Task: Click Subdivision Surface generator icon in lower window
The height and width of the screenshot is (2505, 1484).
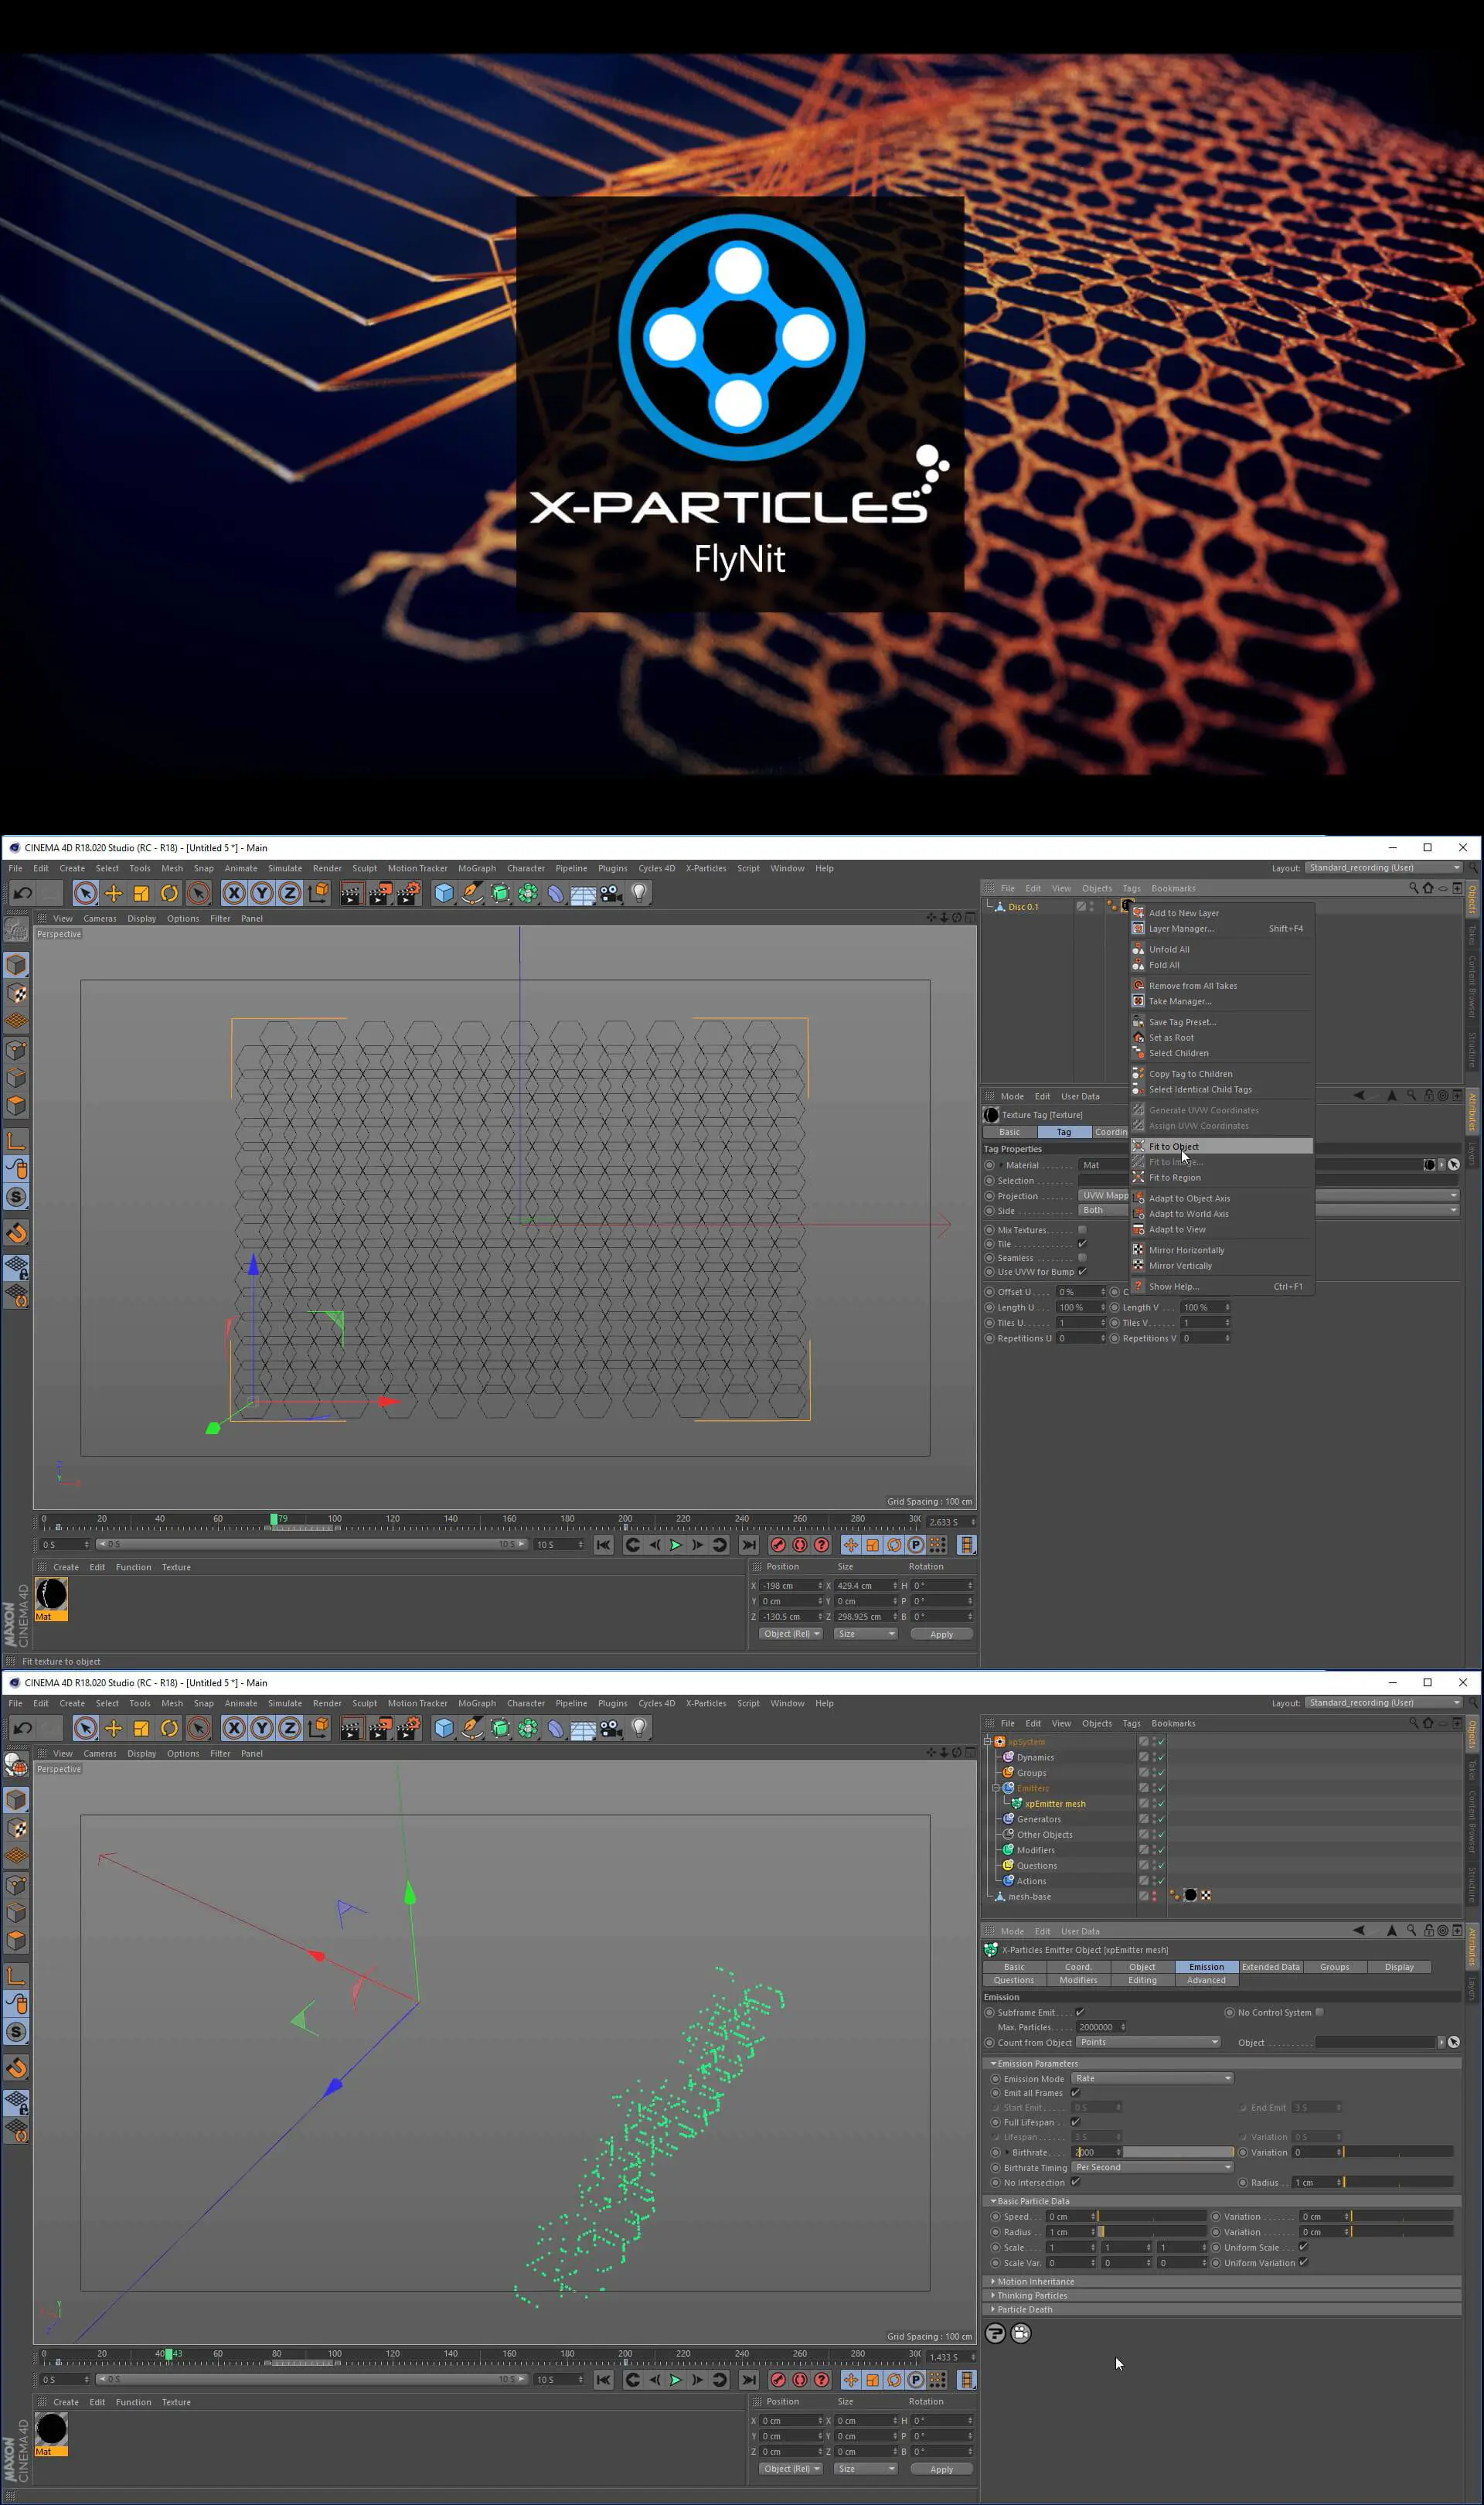Action: (x=500, y=1728)
